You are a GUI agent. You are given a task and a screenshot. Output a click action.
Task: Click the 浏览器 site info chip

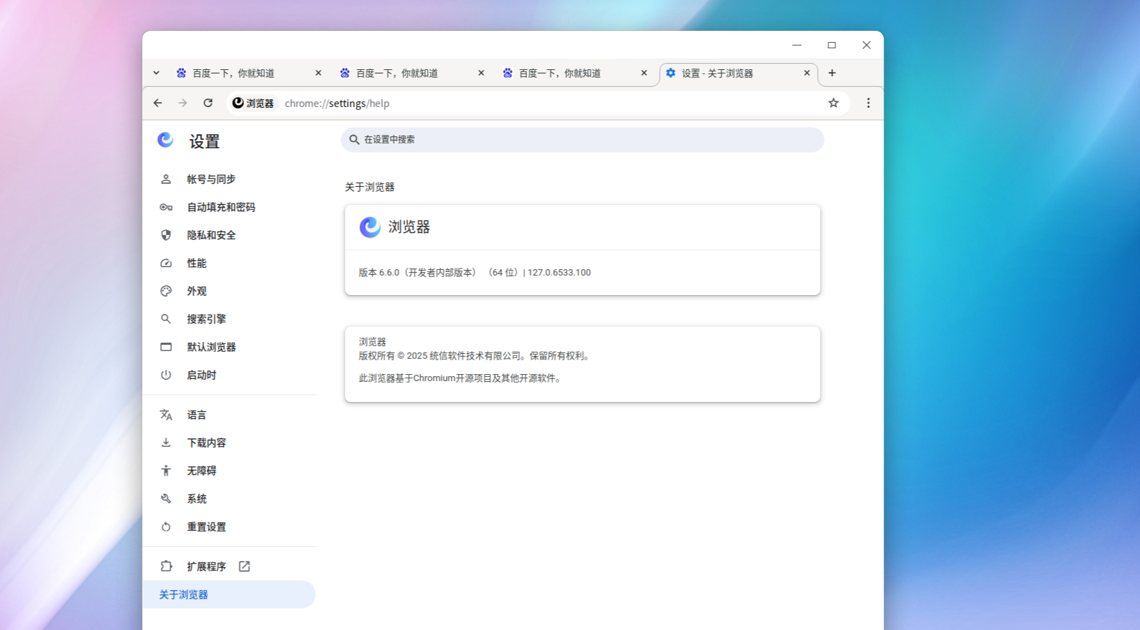point(253,103)
